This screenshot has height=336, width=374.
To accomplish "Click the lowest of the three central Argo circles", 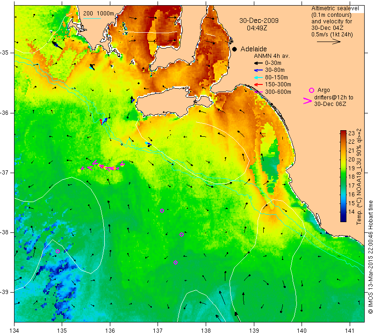I will pos(176,262).
